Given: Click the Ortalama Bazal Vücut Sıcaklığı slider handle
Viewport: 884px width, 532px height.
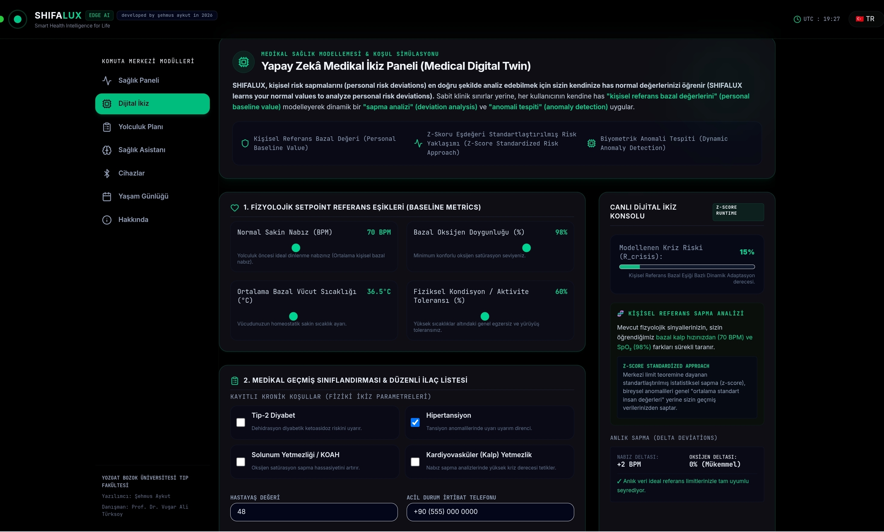Looking at the screenshot, I should tap(293, 316).
